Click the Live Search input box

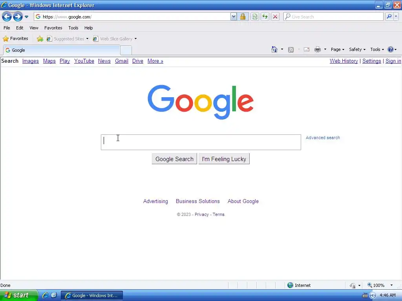point(334,16)
